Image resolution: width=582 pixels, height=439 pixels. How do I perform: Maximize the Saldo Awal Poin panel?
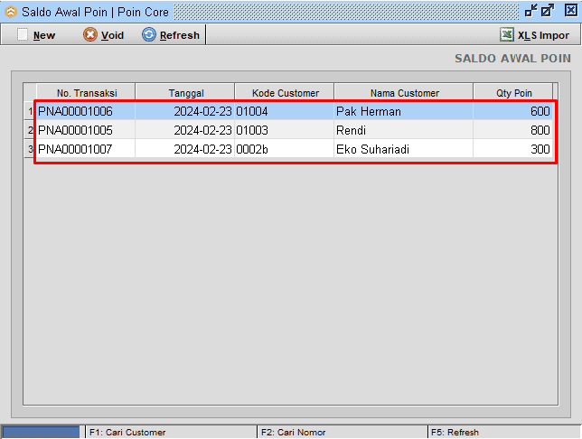548,12
